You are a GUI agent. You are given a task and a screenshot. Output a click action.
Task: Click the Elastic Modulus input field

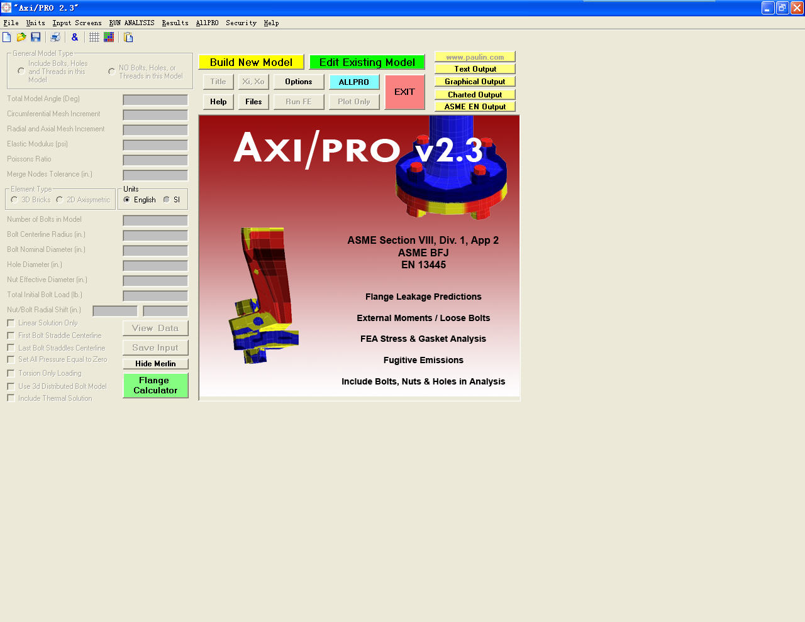tap(155, 145)
